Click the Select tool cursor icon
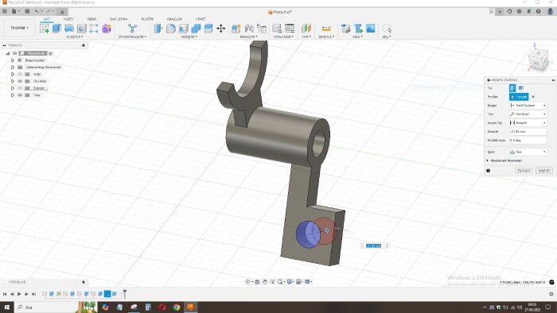 (387, 29)
